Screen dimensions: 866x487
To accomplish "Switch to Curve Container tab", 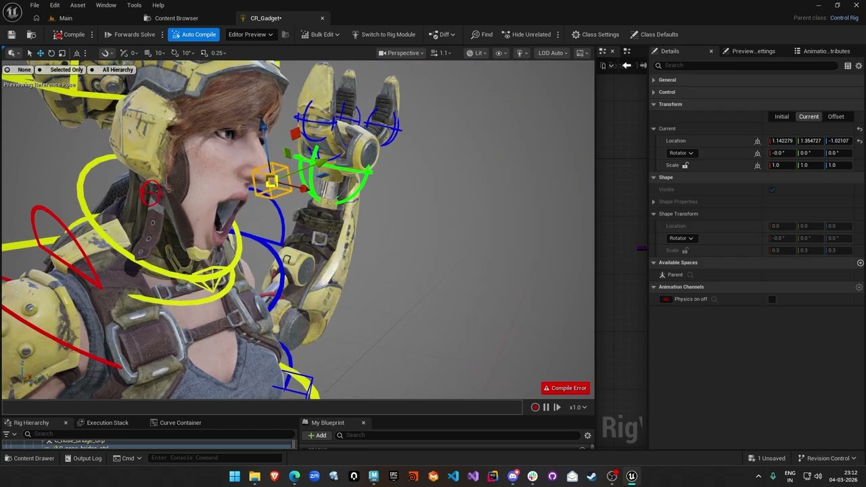I will 176,423.
